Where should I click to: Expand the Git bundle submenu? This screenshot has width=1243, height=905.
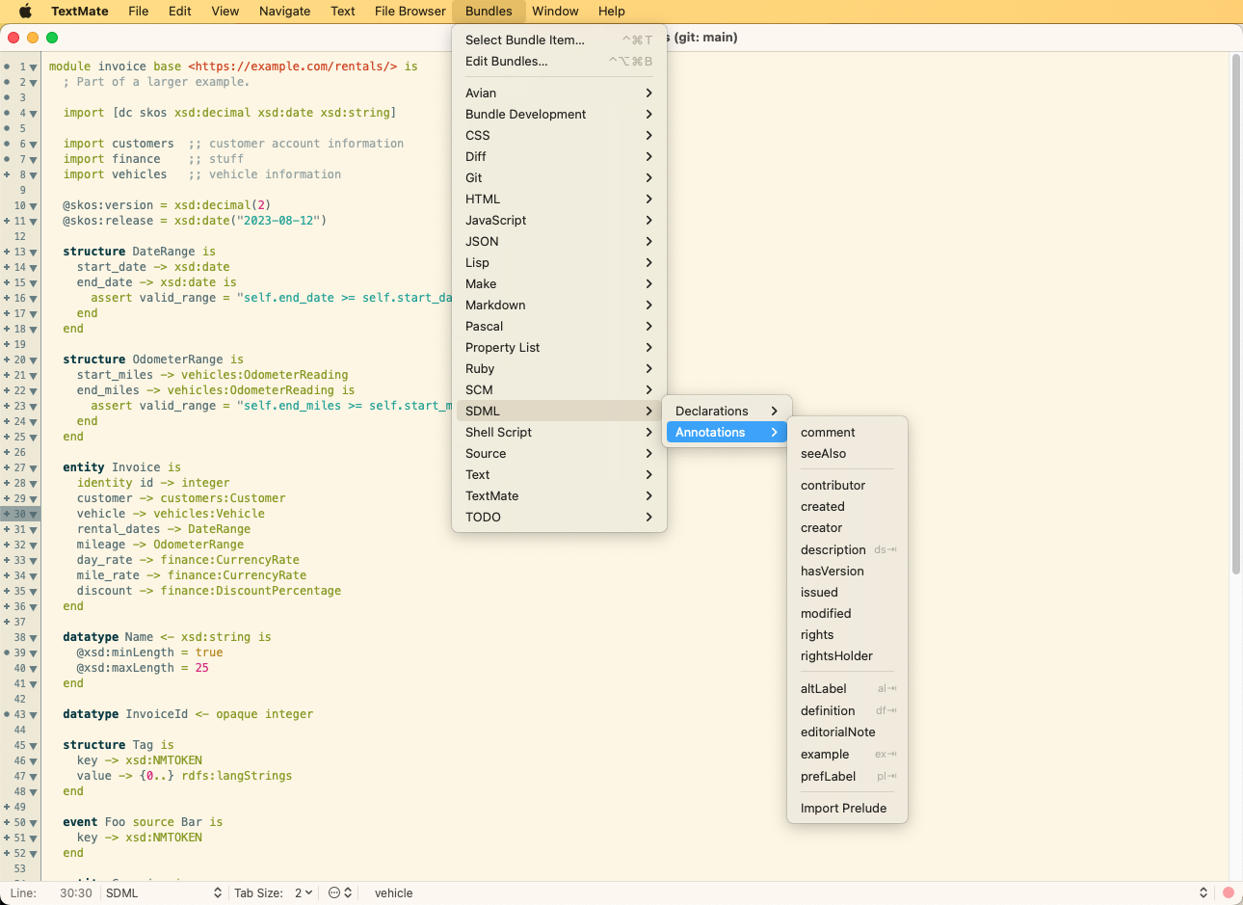coord(559,177)
